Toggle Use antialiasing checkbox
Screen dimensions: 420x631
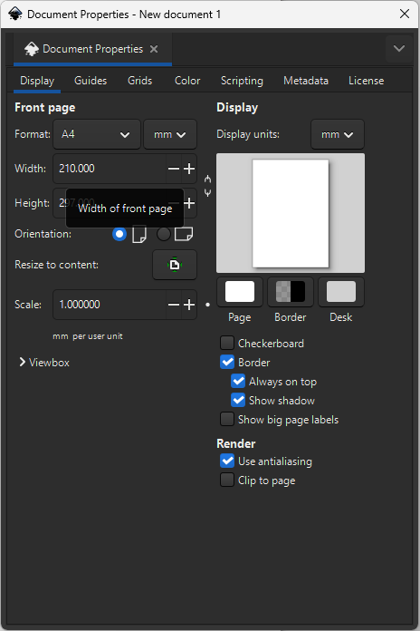point(227,461)
